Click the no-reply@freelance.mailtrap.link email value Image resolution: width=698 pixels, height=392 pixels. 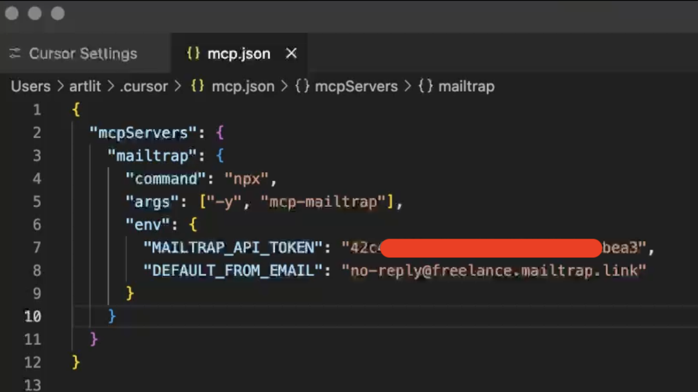coord(494,271)
